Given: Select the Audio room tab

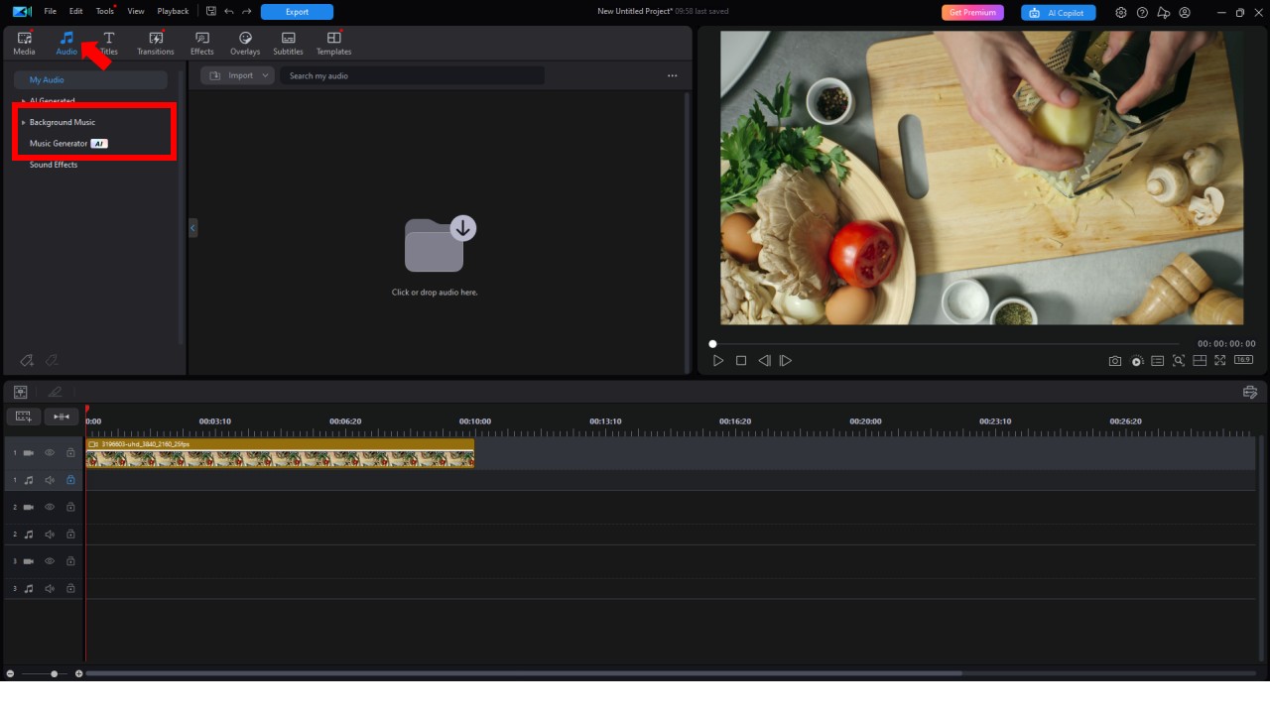Looking at the screenshot, I should [66, 43].
